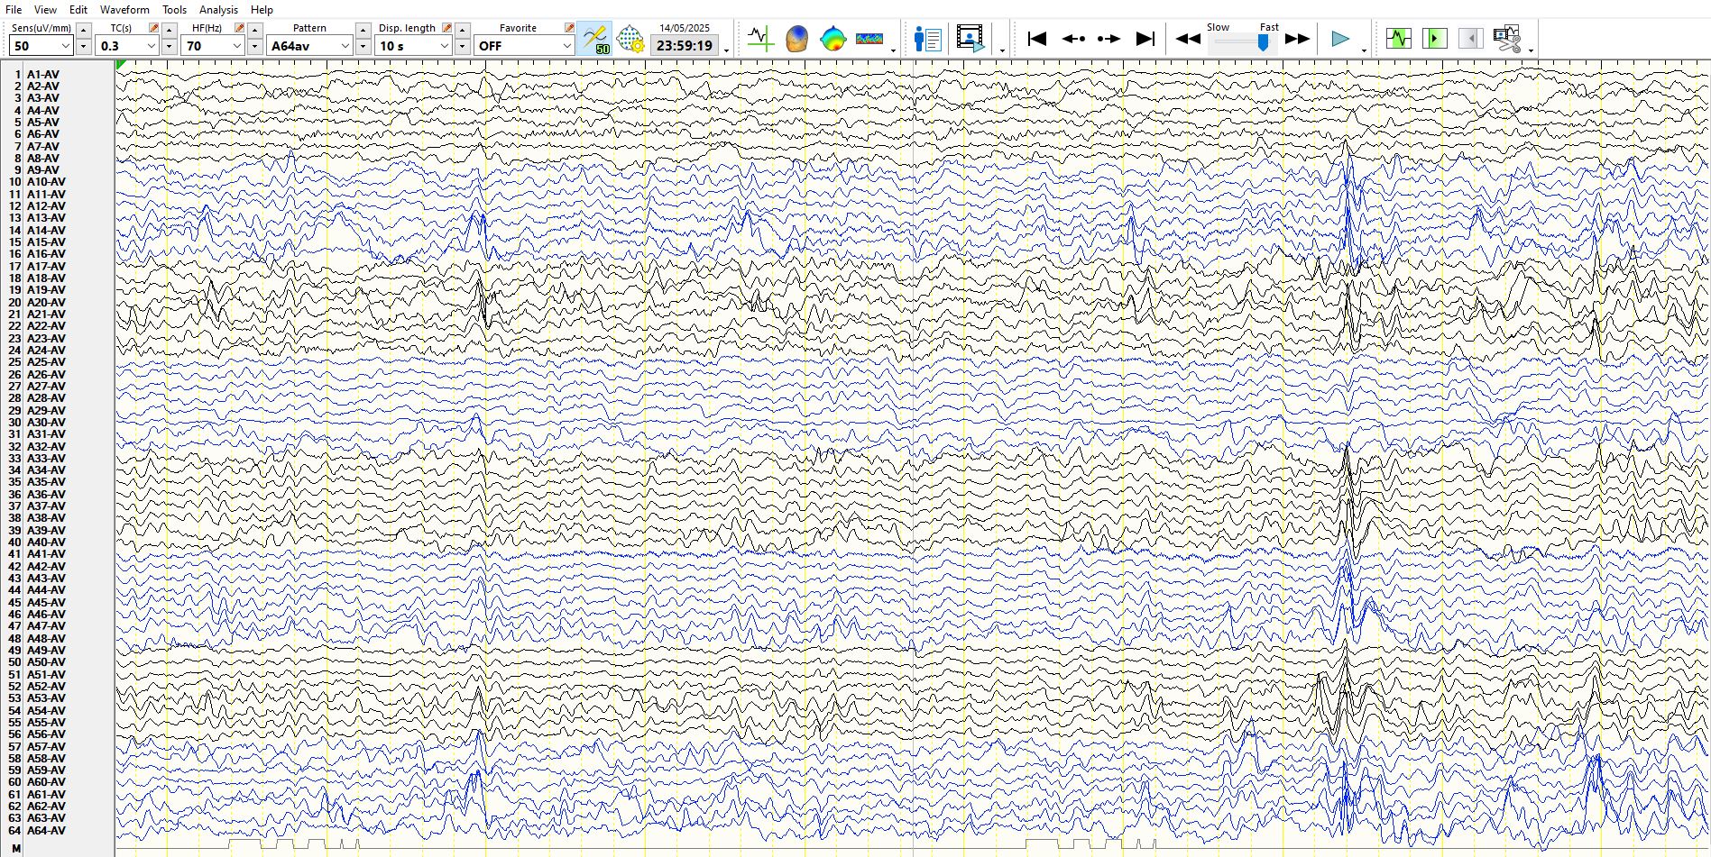Expand the Sens(uV/mm) dropdown
Viewport: 1711px width, 857px height.
click(66, 46)
